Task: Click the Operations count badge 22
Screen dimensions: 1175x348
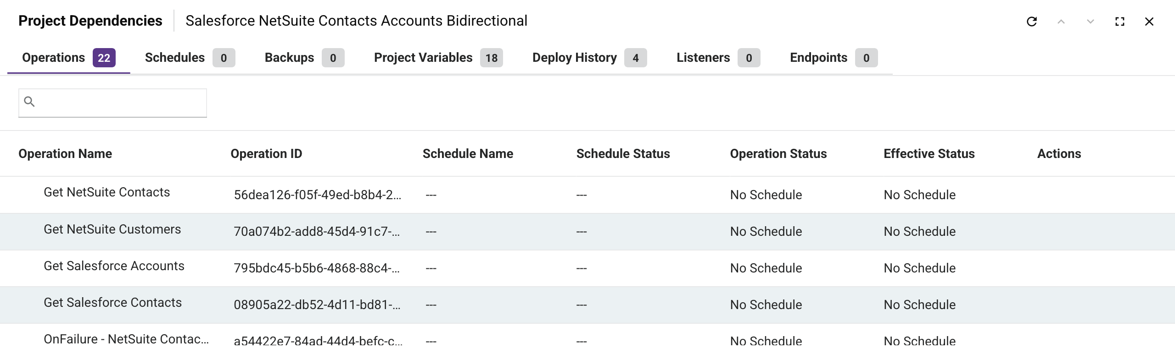Action: (104, 58)
